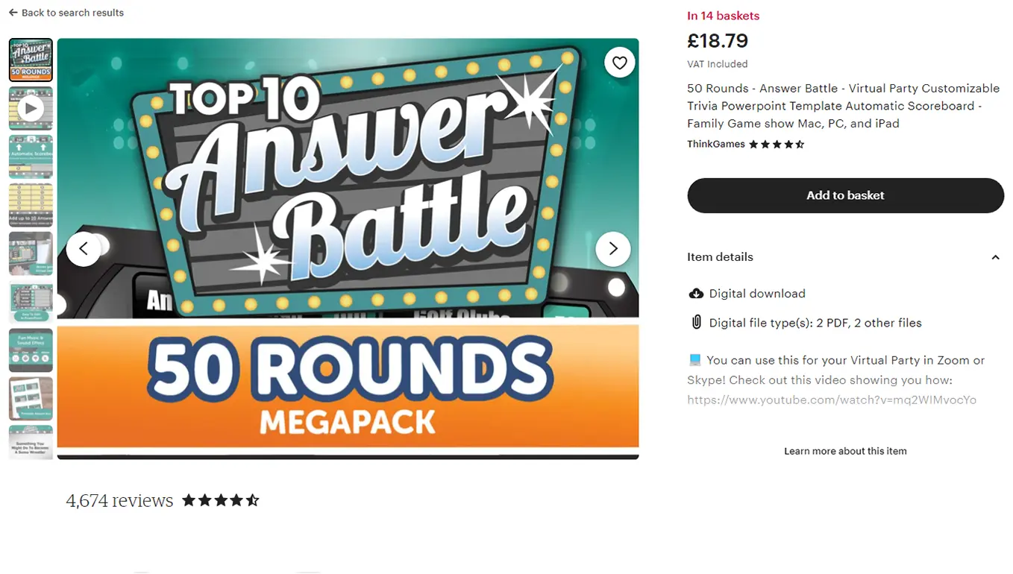Go to the previous product image
The width and height of the screenshot is (1013, 574).
84,249
